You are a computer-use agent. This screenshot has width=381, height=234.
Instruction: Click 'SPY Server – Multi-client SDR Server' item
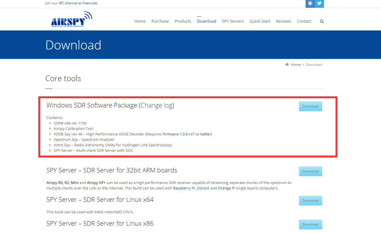(94, 150)
